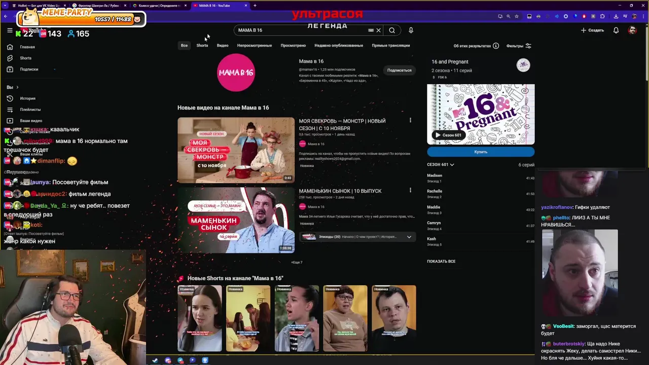The width and height of the screenshot is (649, 365).
Task: Expand more videos with +Еще 7
Action: click(x=297, y=262)
